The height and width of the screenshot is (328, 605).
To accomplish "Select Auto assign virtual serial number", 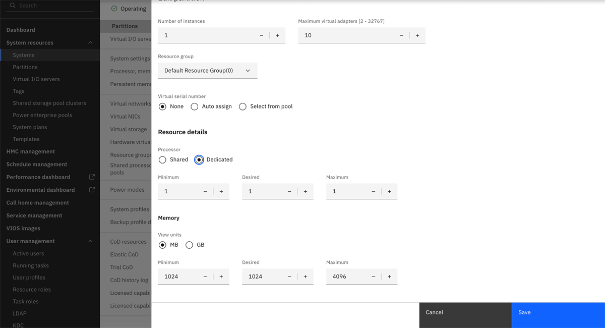I will click(195, 106).
